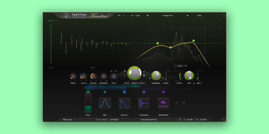Screen dimensions: 269x134
Task: Open the Vintage Feel preset menu
Action: pyautogui.click(x=167, y=16)
